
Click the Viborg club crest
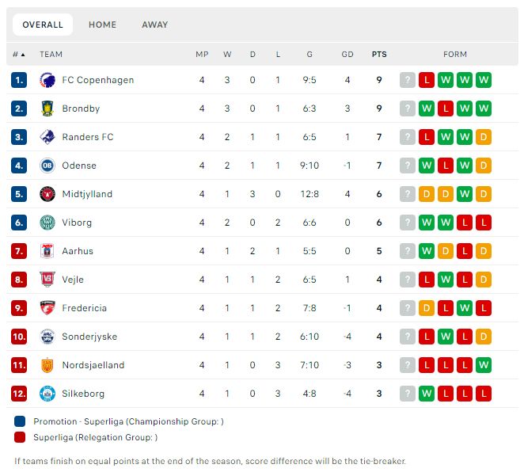[x=47, y=223]
